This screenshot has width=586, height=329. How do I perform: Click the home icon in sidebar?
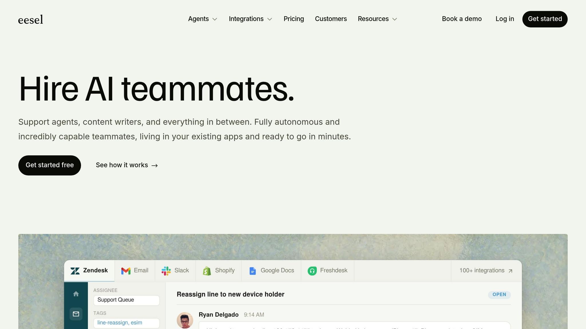pos(76,294)
